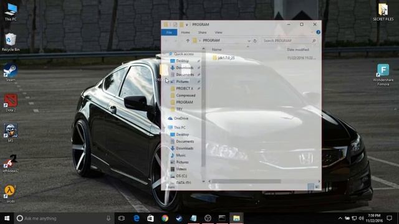
Task: Open Microsoft Edge from the taskbar
Action: point(137,218)
